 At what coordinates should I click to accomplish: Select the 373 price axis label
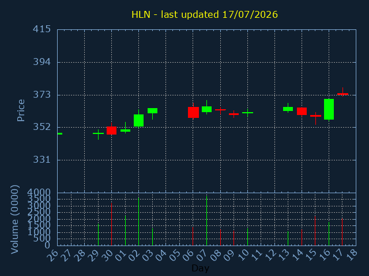42,95
